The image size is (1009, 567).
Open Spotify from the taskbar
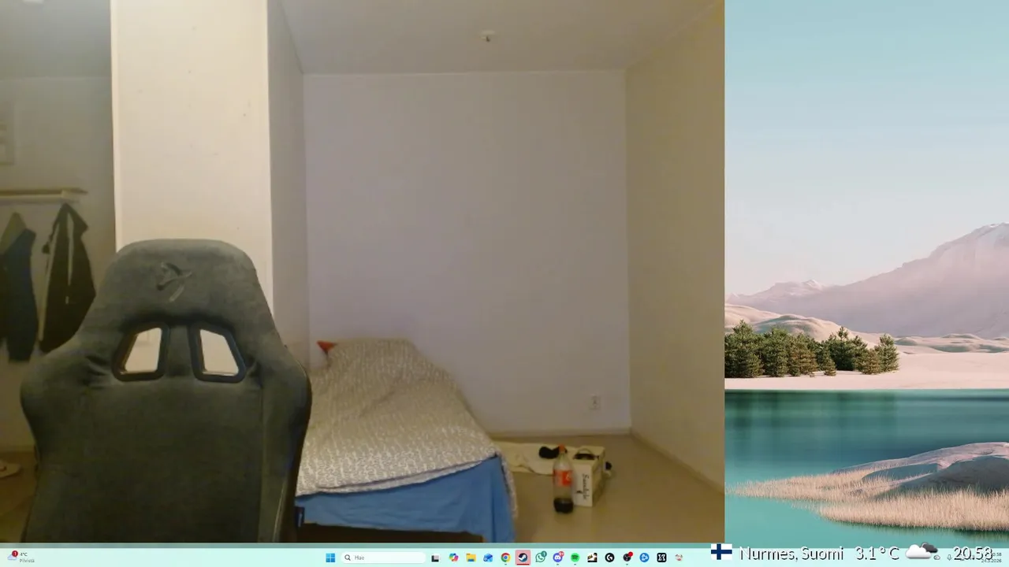coord(575,558)
